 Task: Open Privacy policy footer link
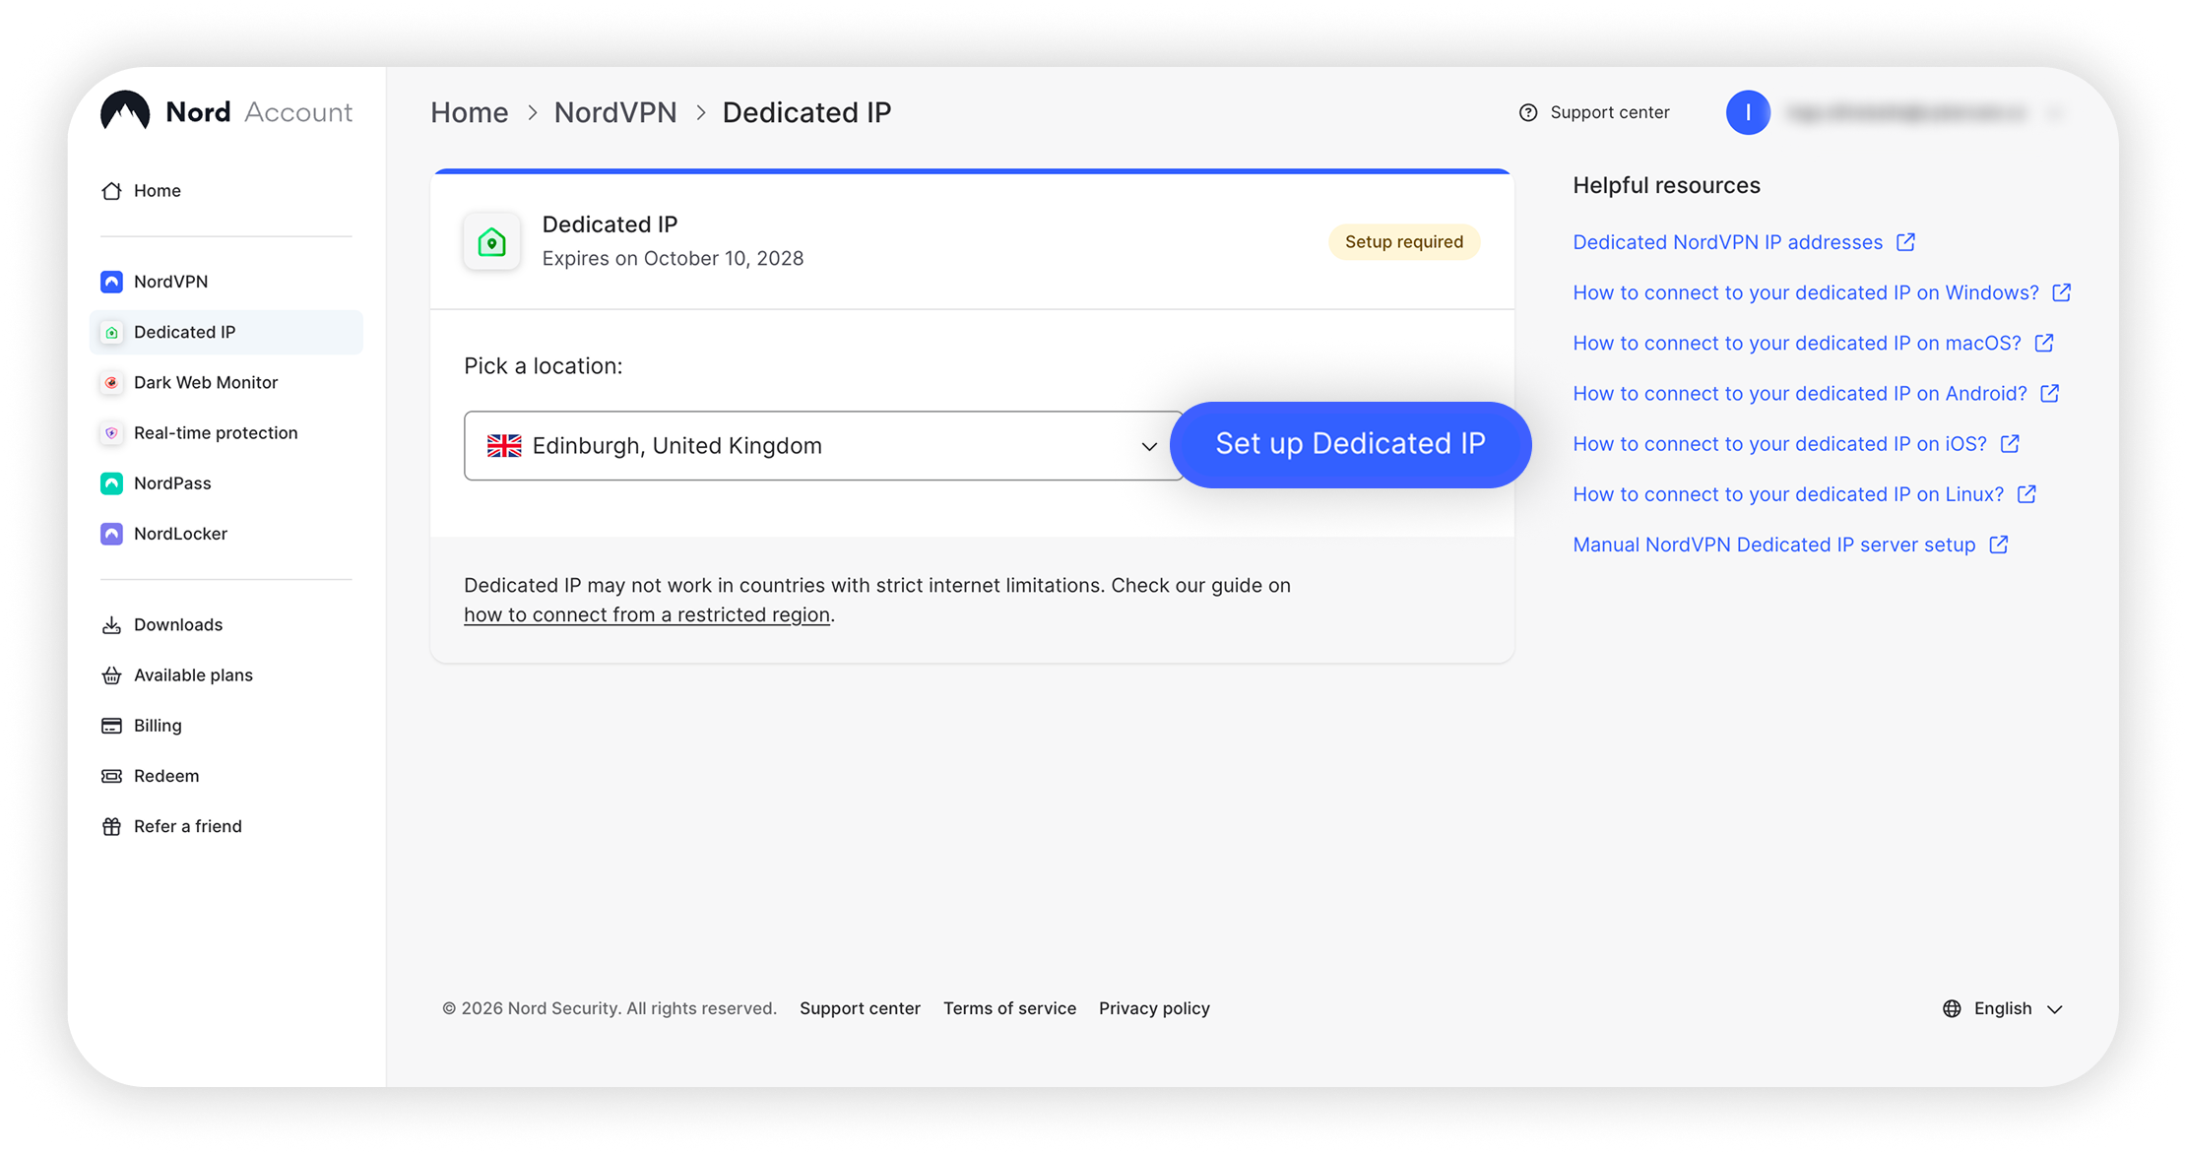coord(1154,1008)
